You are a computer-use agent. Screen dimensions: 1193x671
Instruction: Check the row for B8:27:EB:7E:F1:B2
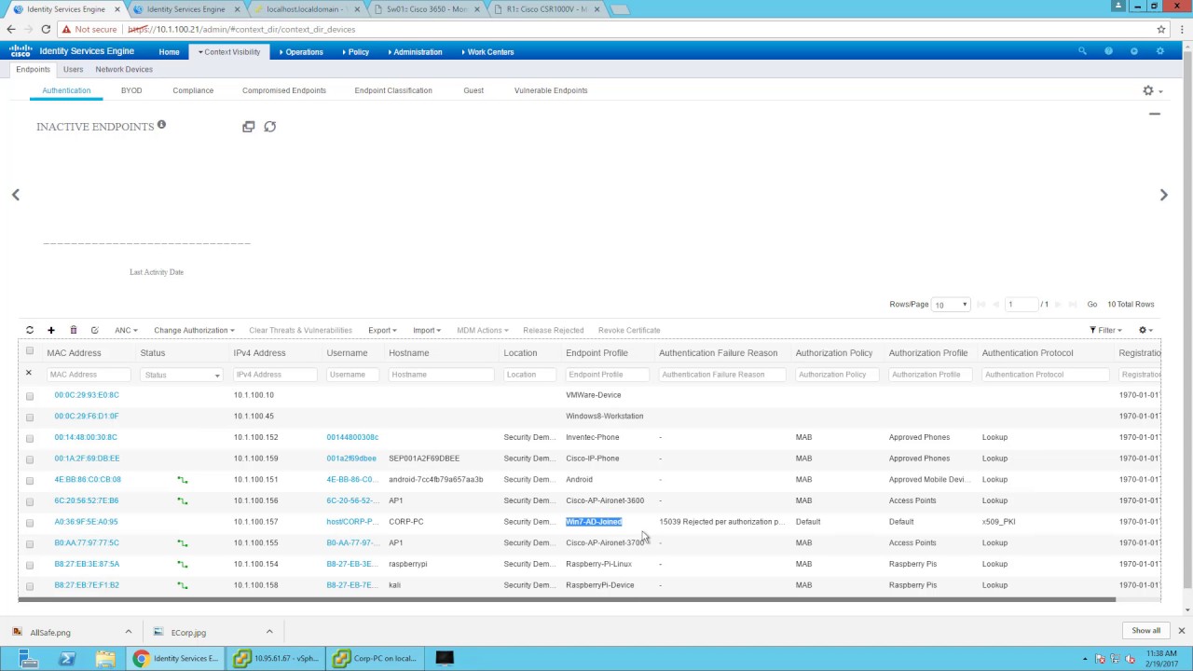(x=30, y=586)
